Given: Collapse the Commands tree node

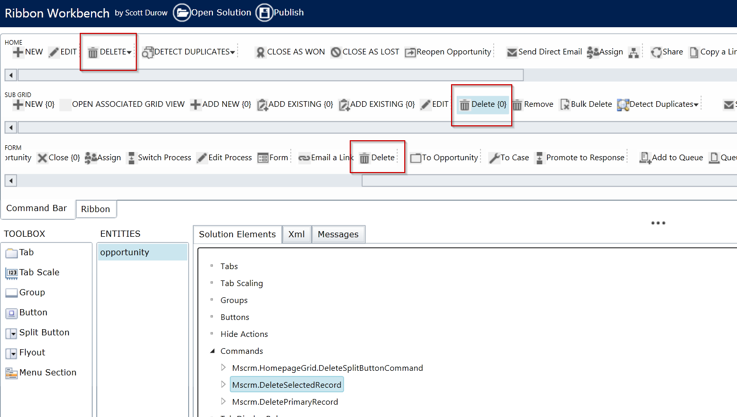Looking at the screenshot, I should click(x=212, y=351).
